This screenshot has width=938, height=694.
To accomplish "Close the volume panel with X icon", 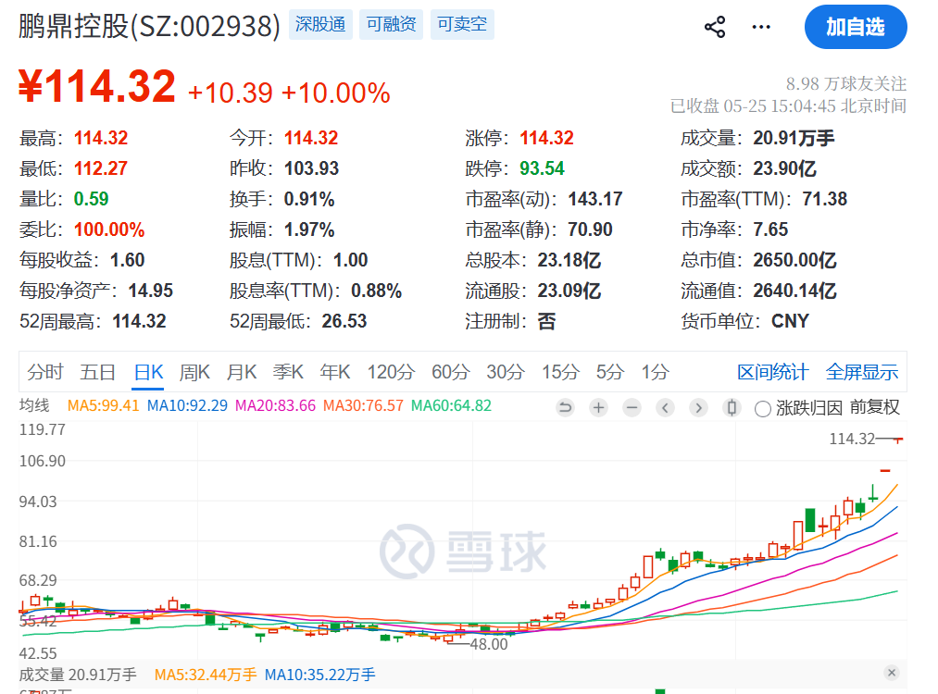I will pos(892,673).
